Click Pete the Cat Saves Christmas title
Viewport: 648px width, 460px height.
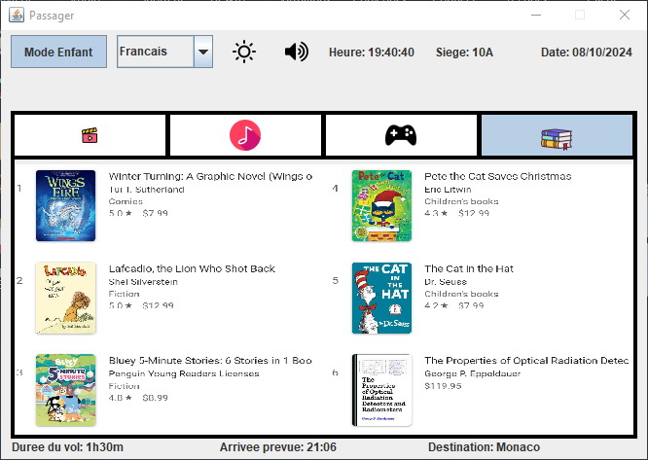[x=497, y=176]
